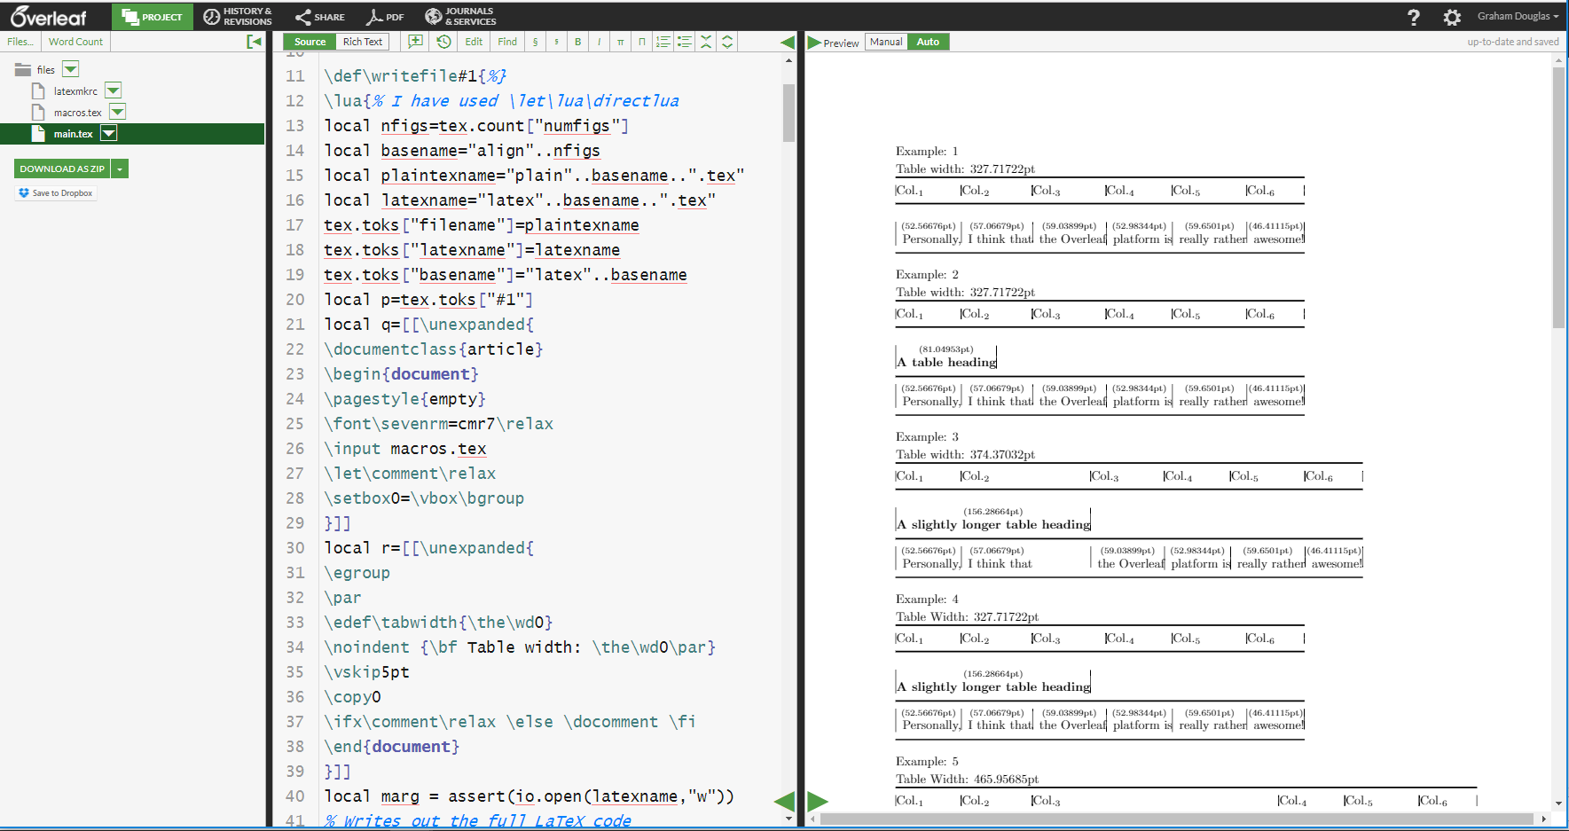Open the Graham Douglas account menu

[x=1517, y=16]
